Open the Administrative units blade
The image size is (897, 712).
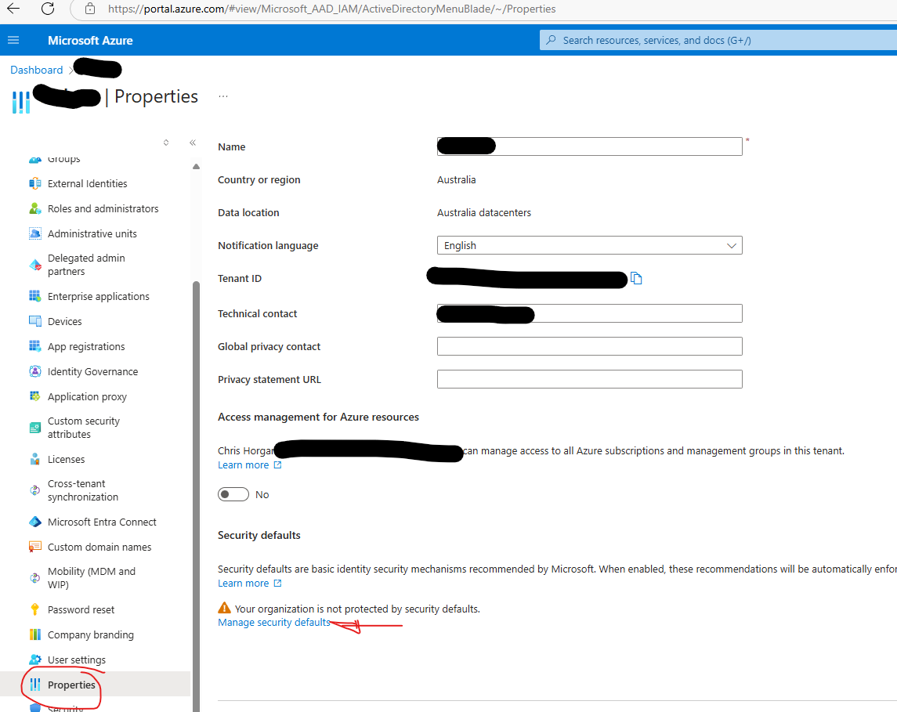pyautogui.click(x=92, y=233)
